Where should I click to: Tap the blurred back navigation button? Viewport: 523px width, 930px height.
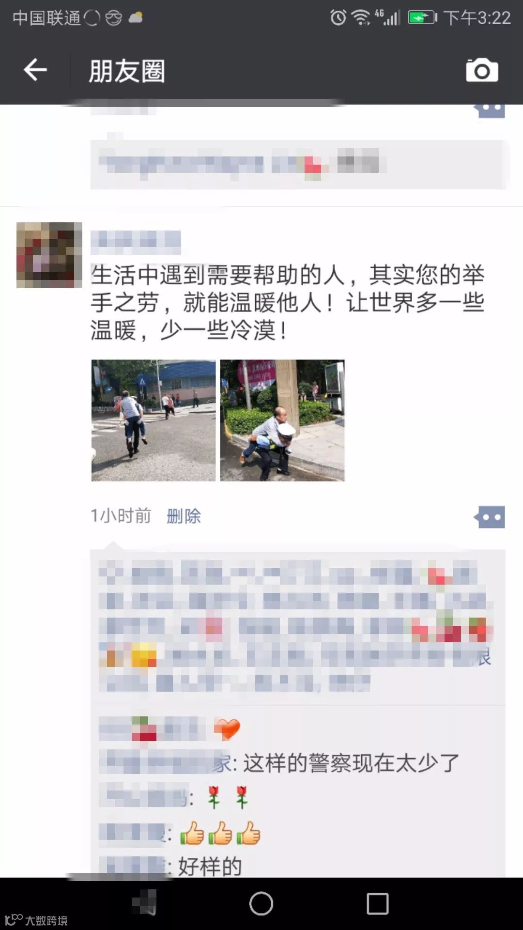[x=144, y=903]
